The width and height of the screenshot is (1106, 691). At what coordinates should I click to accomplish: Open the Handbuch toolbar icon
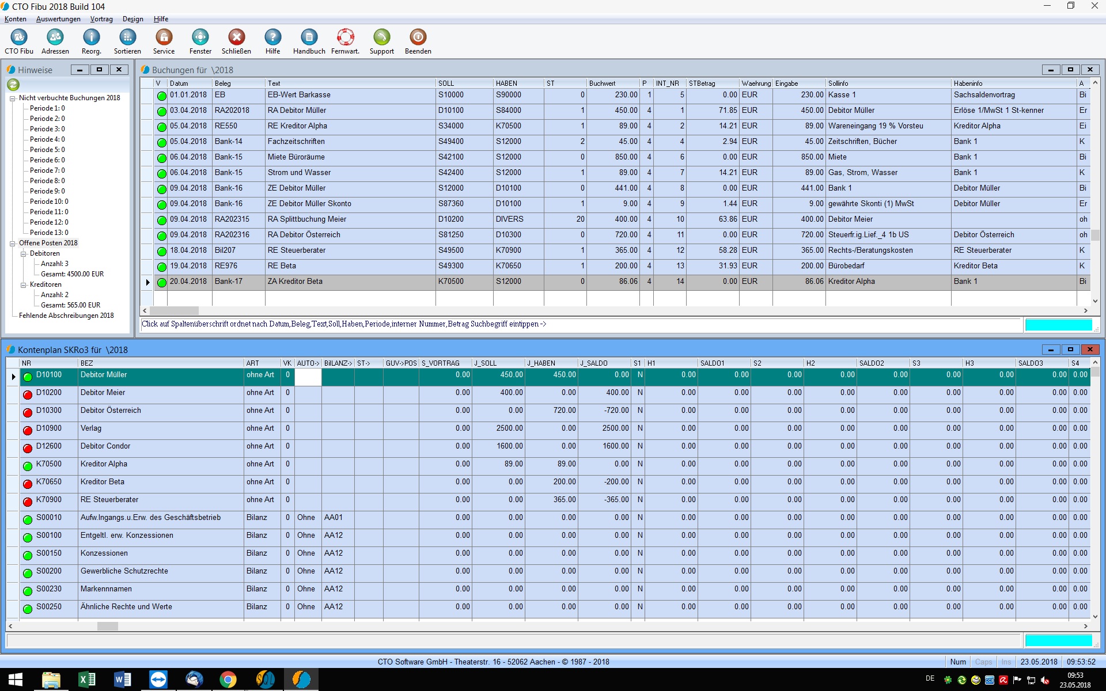[x=309, y=38]
